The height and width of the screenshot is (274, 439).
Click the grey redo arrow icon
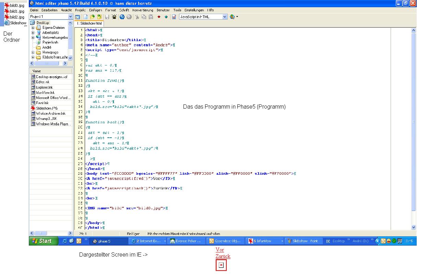point(129,17)
